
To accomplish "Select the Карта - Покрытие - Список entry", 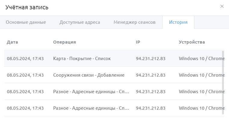I will pyautogui.click(x=82, y=59).
